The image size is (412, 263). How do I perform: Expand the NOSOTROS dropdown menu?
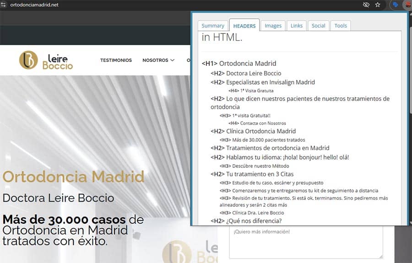coord(158,60)
